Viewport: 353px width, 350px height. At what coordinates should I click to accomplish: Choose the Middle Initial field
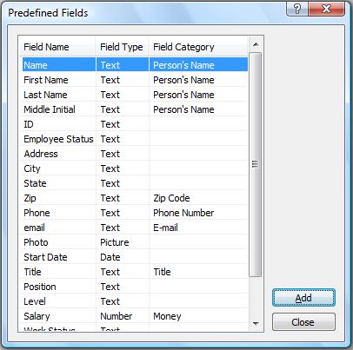135,109
